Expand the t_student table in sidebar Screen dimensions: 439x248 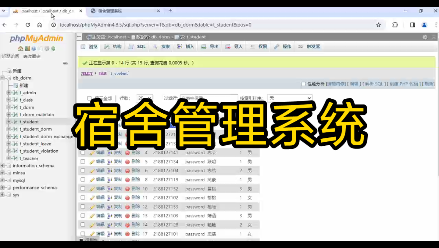tap(9, 122)
